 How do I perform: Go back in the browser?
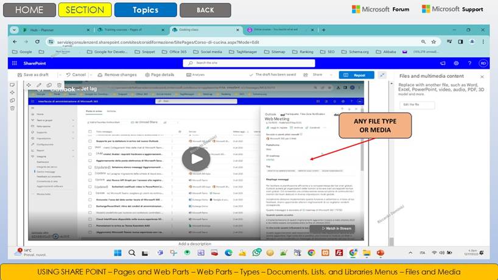15,41
